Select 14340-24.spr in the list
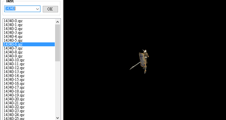This screenshot has width=226, height=120. (29, 115)
